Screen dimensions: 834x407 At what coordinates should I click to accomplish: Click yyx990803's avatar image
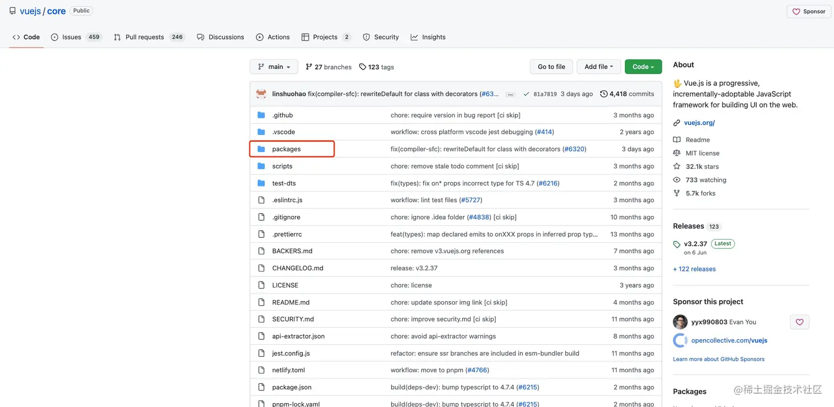(680, 322)
